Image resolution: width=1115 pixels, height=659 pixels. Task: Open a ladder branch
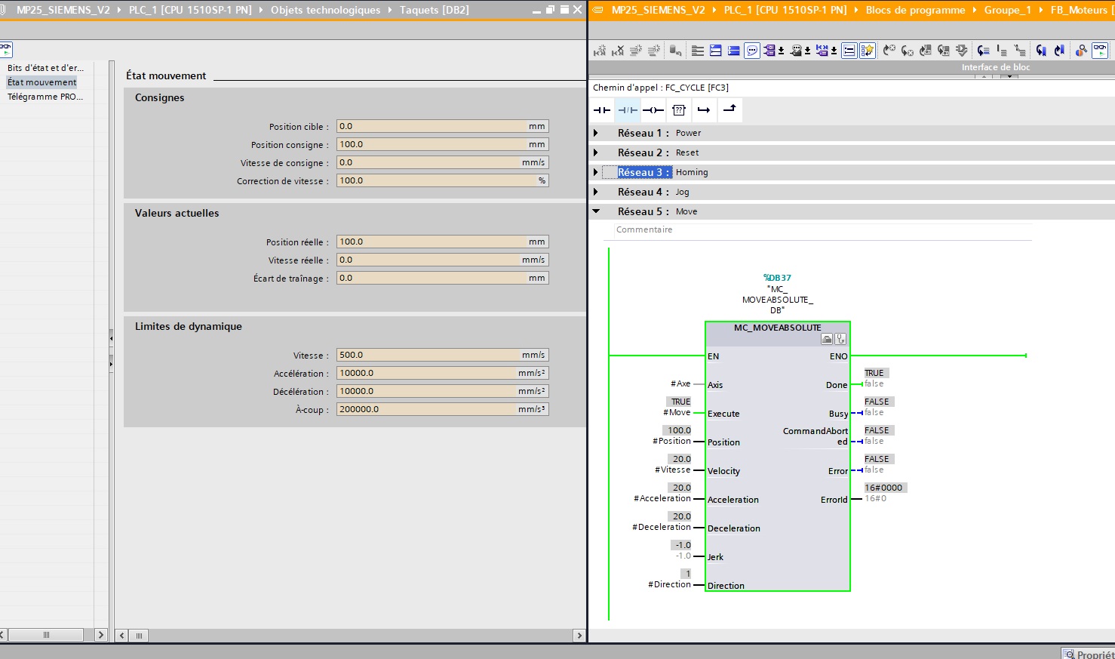tap(704, 110)
